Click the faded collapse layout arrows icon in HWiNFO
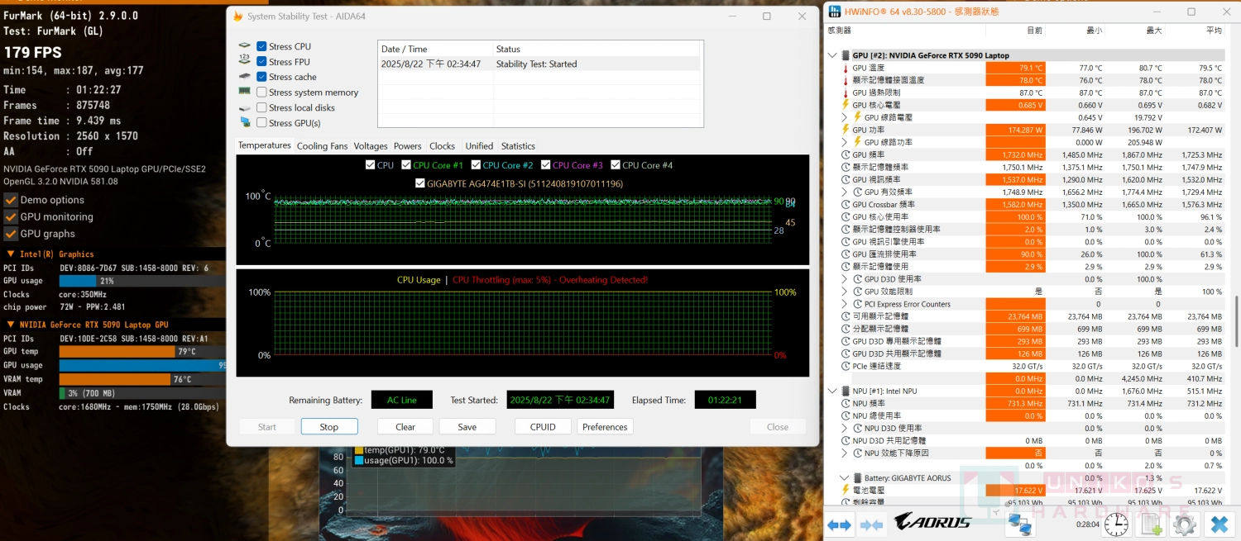This screenshot has height=541, width=1241. click(871, 524)
